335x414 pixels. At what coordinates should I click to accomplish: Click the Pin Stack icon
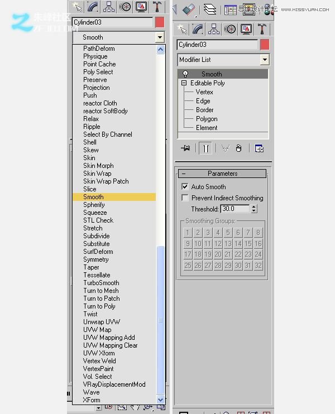tap(185, 148)
